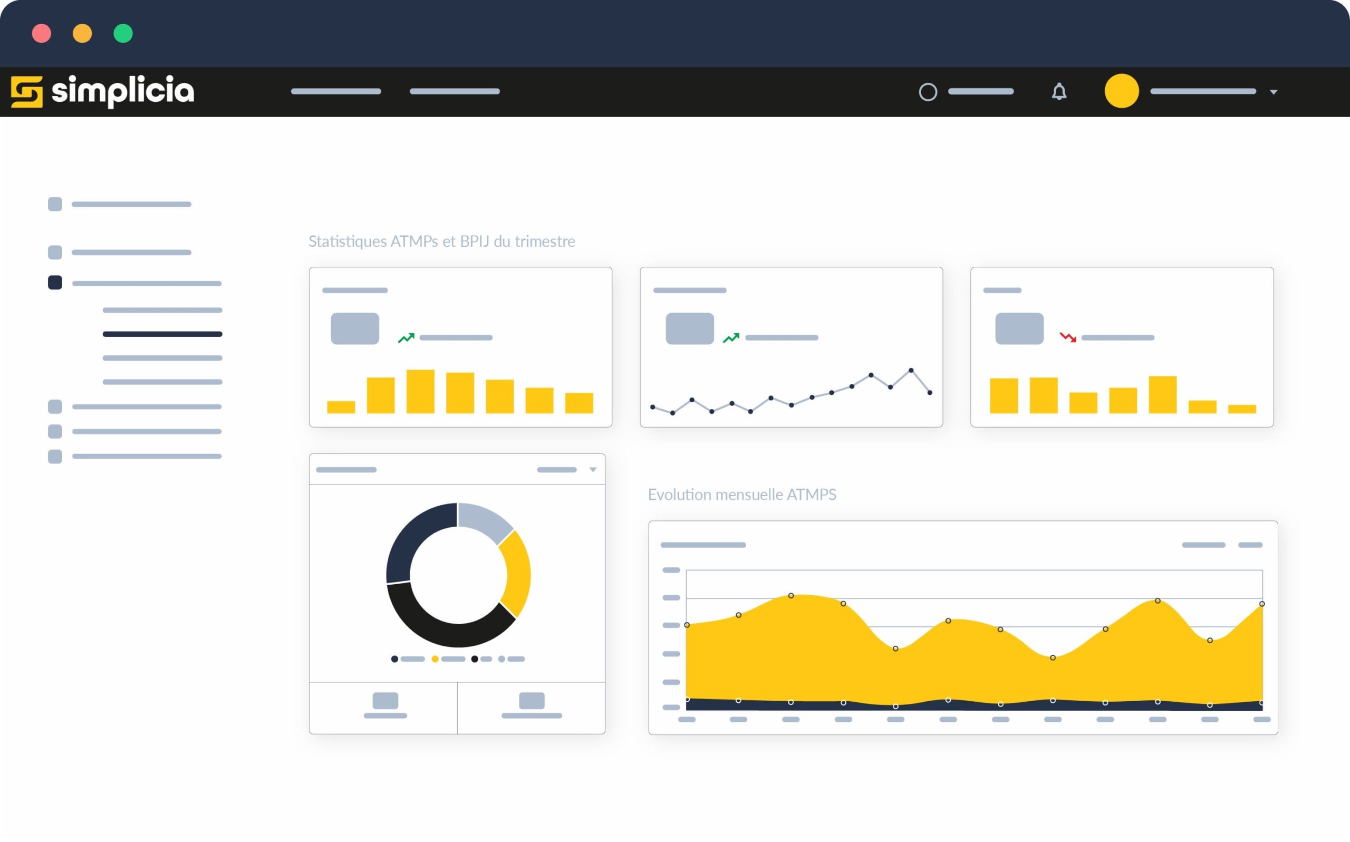
Task: Select the active dark sidebar square icon
Action: click(x=55, y=283)
